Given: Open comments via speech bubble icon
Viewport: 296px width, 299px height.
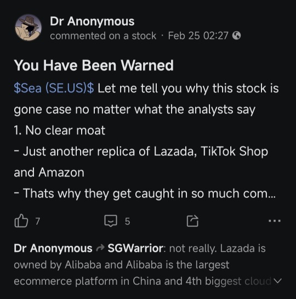Looking at the screenshot, I should (111, 221).
